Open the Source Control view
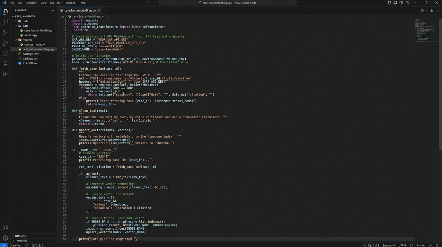The height and width of the screenshot is (247, 442). coord(5,32)
